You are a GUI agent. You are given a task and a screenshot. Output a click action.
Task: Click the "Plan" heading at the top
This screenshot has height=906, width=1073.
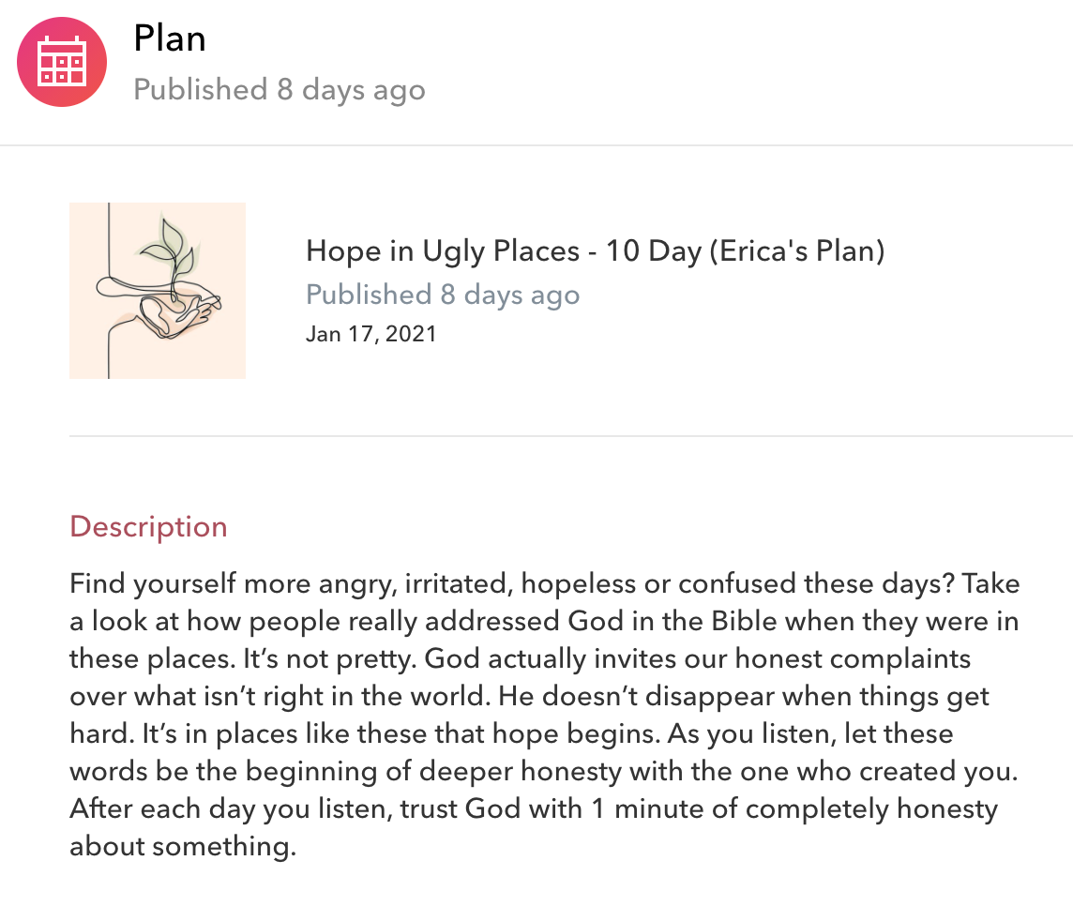170,38
